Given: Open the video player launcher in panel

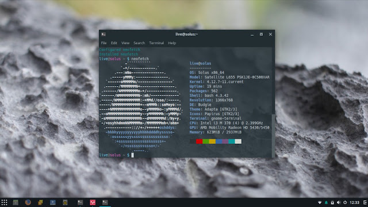Looking at the screenshot, I should 53,202.
